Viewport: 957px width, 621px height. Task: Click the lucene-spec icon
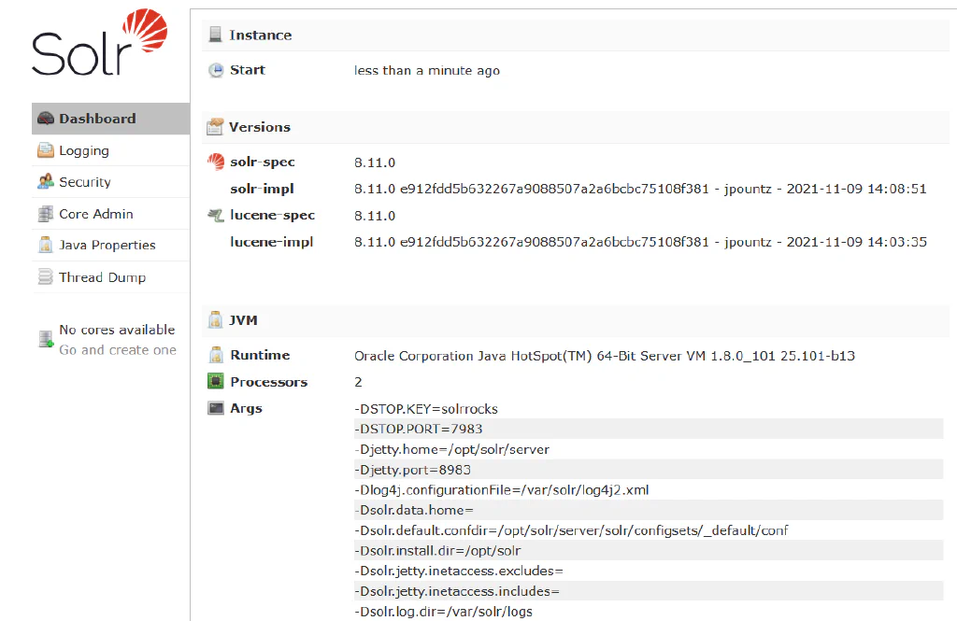[216, 215]
